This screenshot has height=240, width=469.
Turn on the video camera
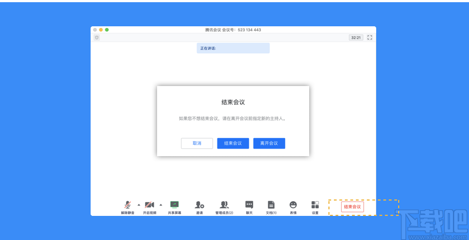click(x=149, y=205)
